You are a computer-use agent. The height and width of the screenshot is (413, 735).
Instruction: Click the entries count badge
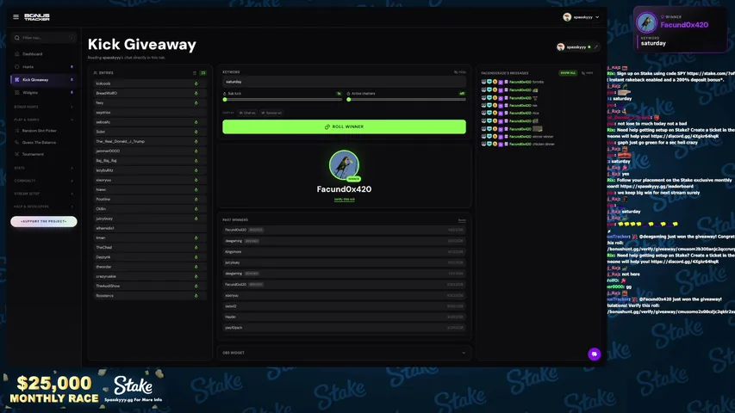tap(203, 73)
